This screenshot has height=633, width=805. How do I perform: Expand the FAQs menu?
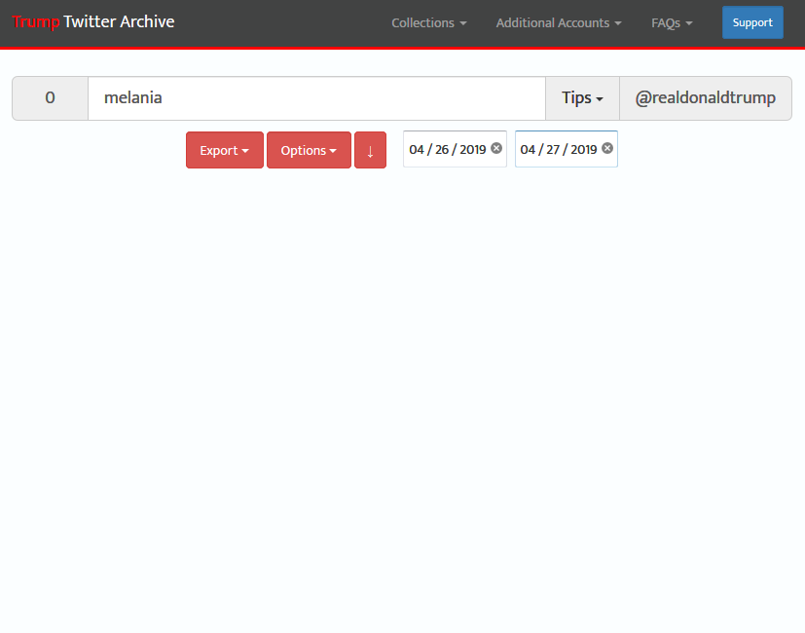tap(672, 23)
